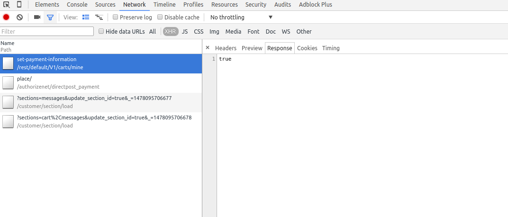Image resolution: width=508 pixels, height=217 pixels.
Task: Click into the Filter text field
Action: coord(47,31)
